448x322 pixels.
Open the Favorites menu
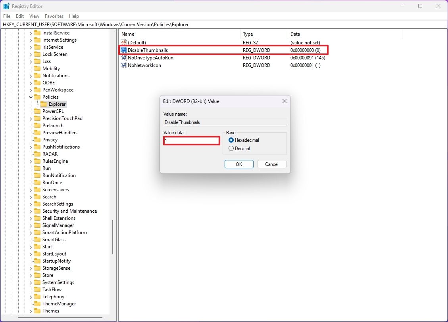pyautogui.click(x=54, y=16)
